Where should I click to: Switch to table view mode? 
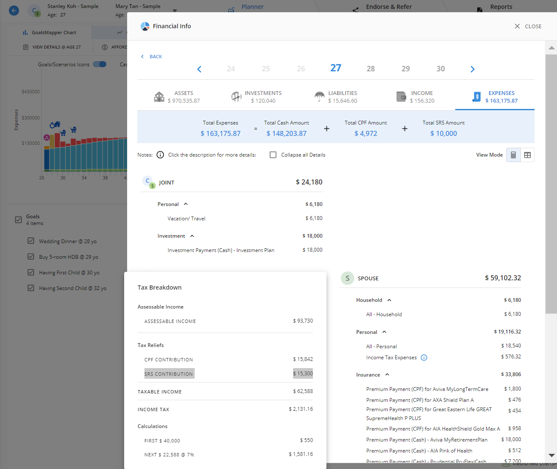527,155
